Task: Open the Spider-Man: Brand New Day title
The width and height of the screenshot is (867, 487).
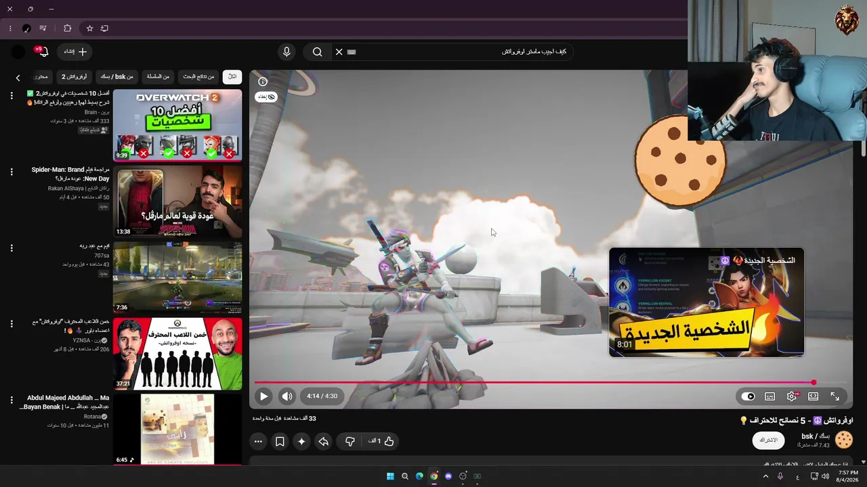Action: tap(70, 174)
